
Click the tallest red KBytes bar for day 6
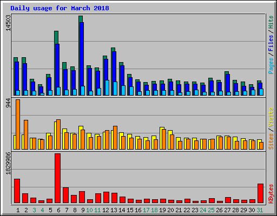click(57, 178)
